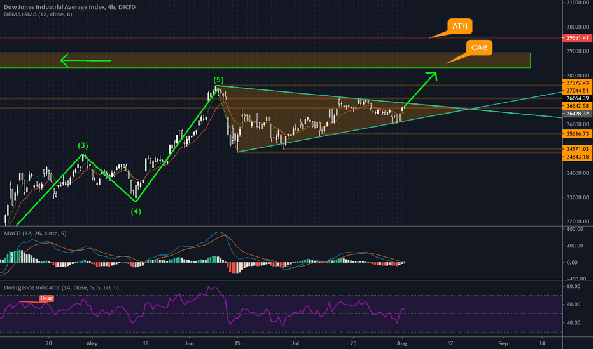Click the (3) wave label
This screenshot has height=349, width=593.
tap(83, 146)
